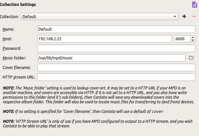Screen dimensions: 199x136
Task: Click the music note icon in the header
Action: 194,5
